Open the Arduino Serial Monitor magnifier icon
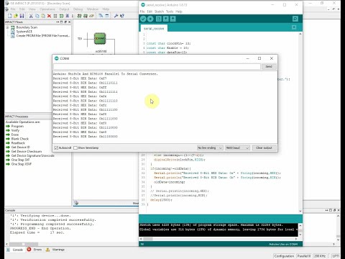The width and height of the screenshot is (345, 259). (295, 19)
